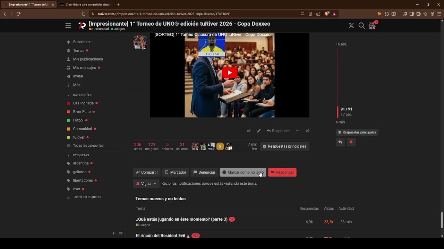
Task: Show the 5 enlaces count
Action: coord(167,147)
